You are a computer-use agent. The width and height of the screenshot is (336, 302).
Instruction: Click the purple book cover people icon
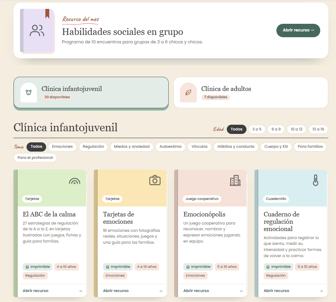37,31
